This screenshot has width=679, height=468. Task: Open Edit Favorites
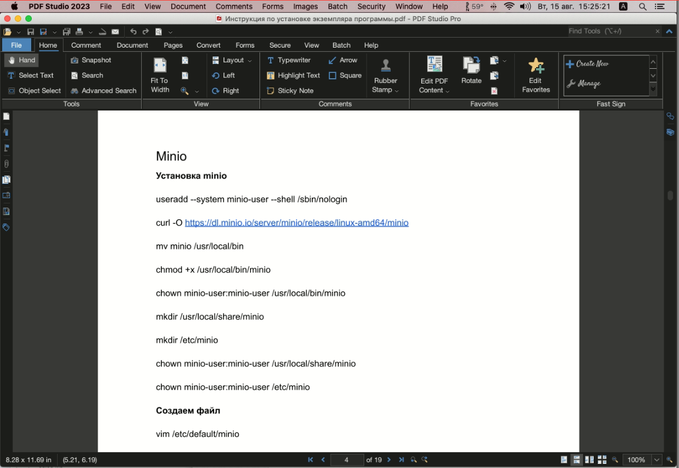(x=535, y=76)
